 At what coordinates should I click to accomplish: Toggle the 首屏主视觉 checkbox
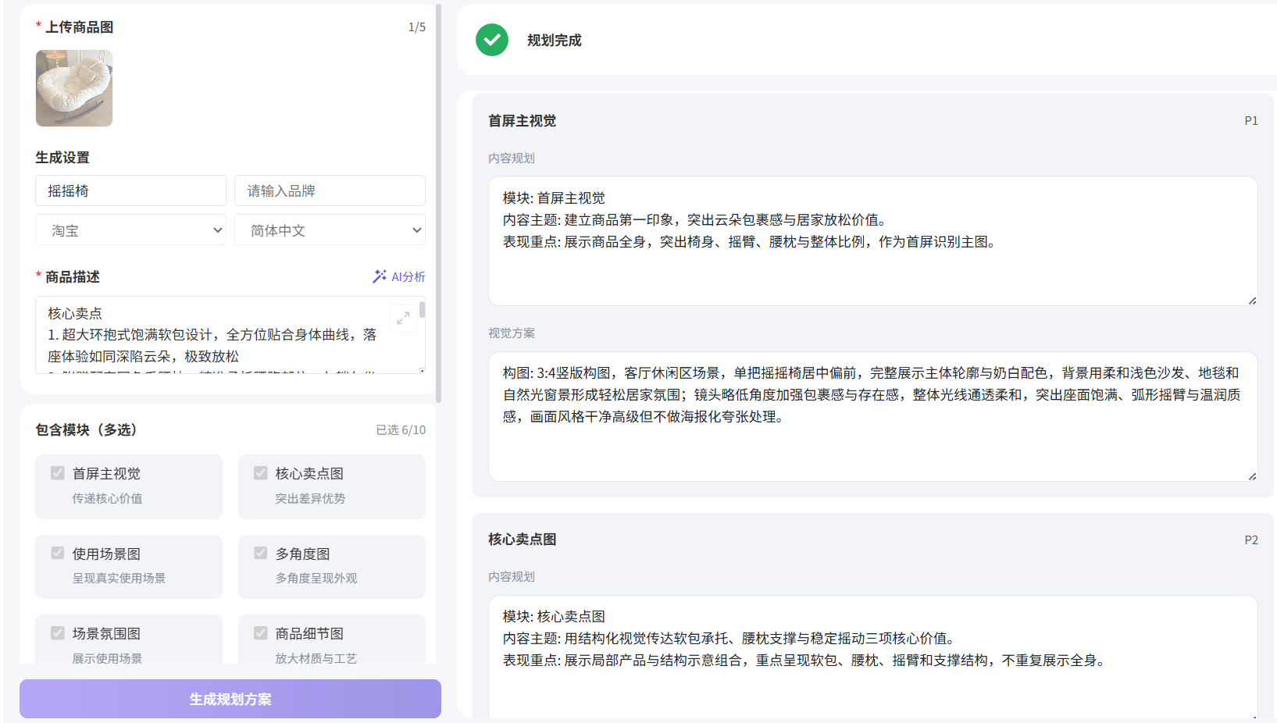[58, 473]
